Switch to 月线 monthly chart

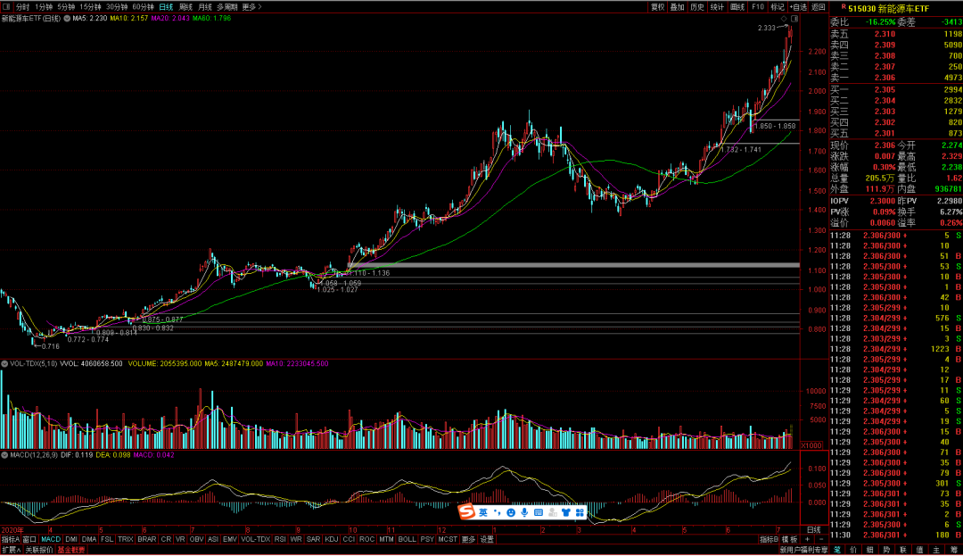point(205,7)
